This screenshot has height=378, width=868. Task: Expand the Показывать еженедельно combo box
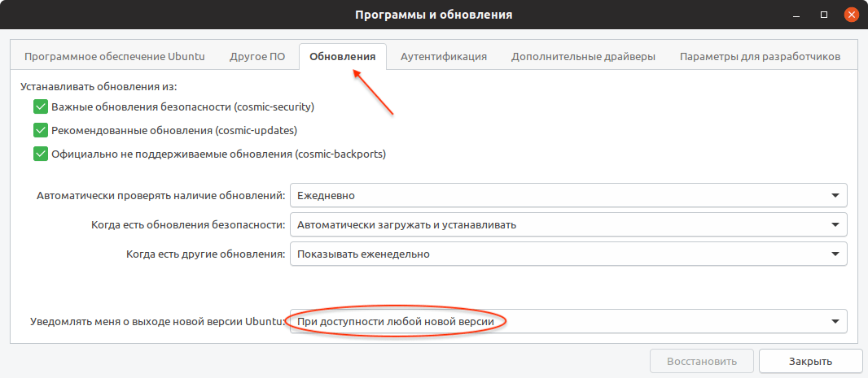point(568,254)
